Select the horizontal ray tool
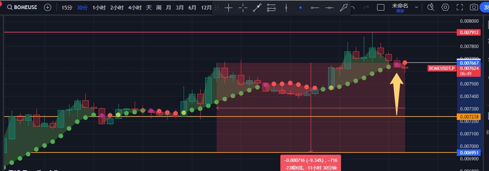 click(329, 8)
